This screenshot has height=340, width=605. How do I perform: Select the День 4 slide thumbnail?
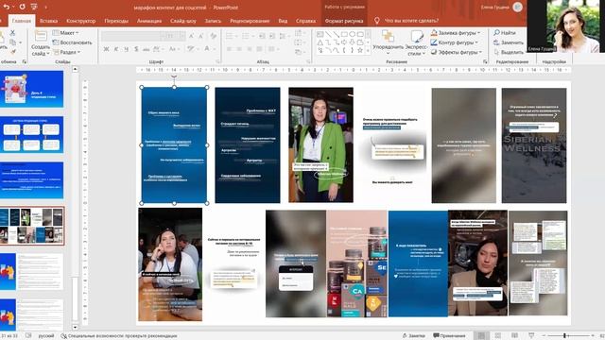pos(31,89)
